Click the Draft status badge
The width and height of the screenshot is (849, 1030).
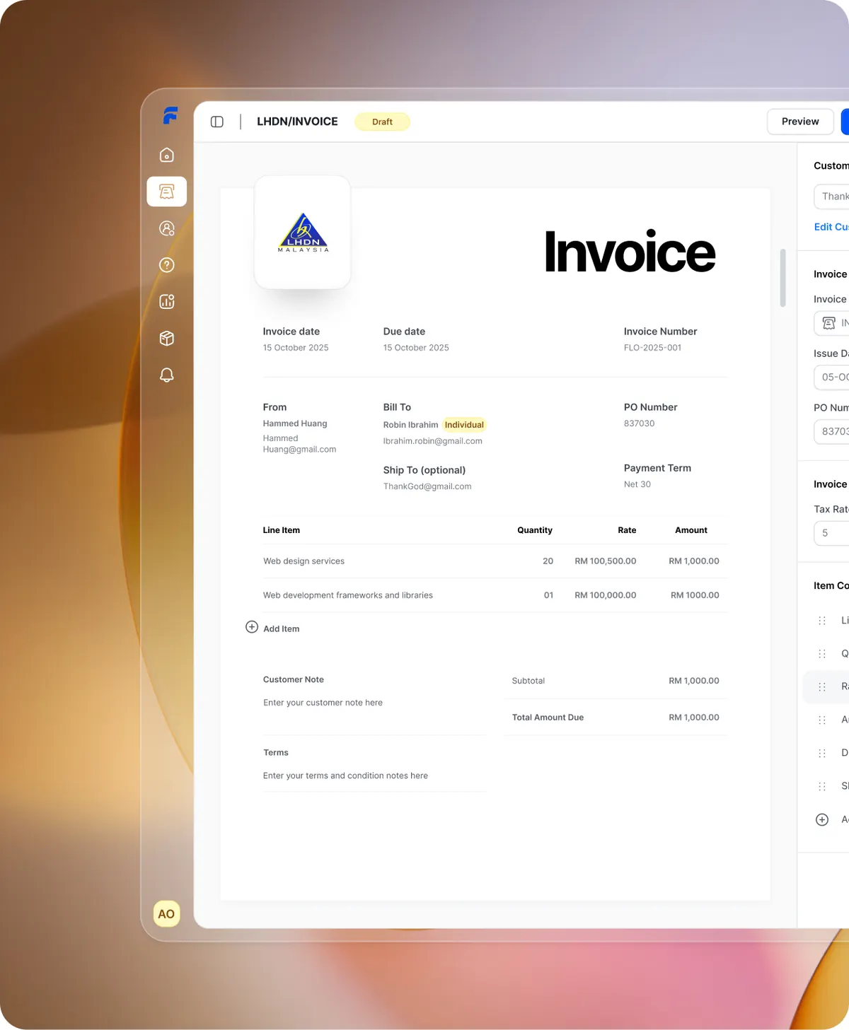pos(382,122)
